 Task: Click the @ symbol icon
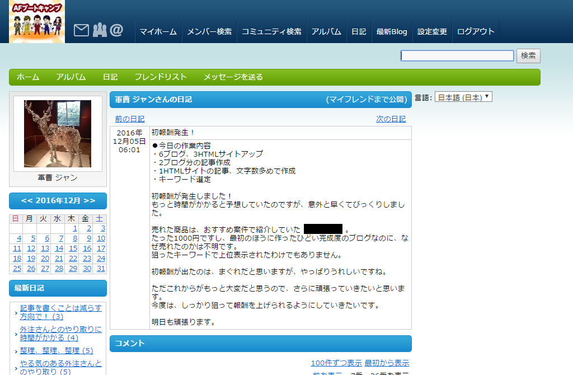tap(116, 30)
